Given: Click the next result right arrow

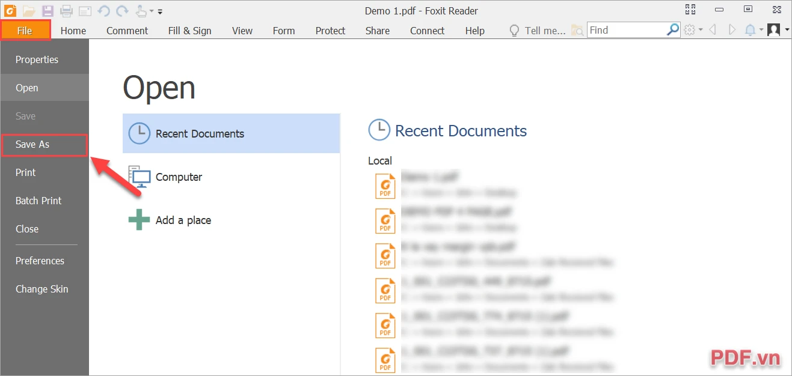Looking at the screenshot, I should pos(732,29).
